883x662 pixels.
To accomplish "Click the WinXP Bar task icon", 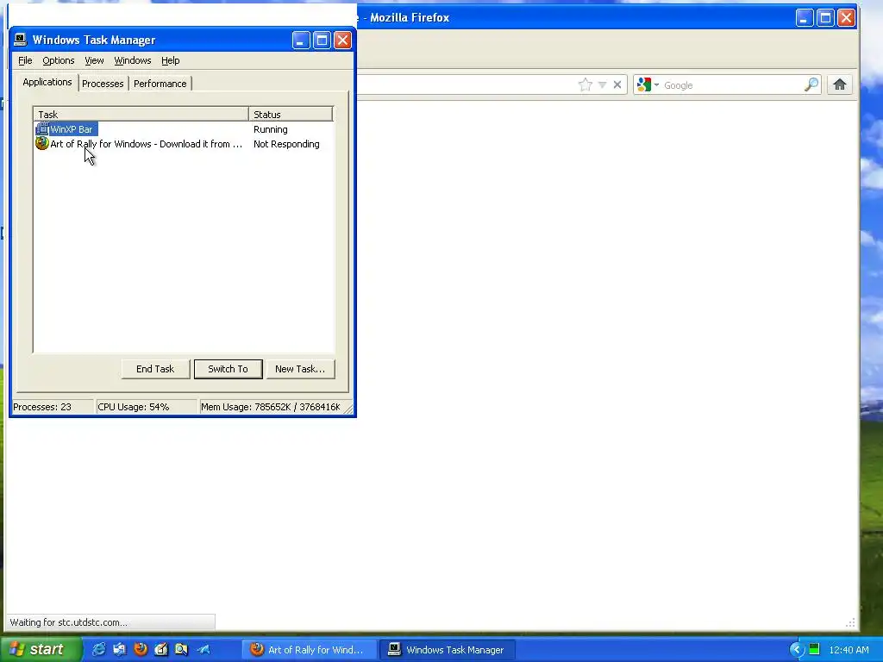I will point(42,129).
